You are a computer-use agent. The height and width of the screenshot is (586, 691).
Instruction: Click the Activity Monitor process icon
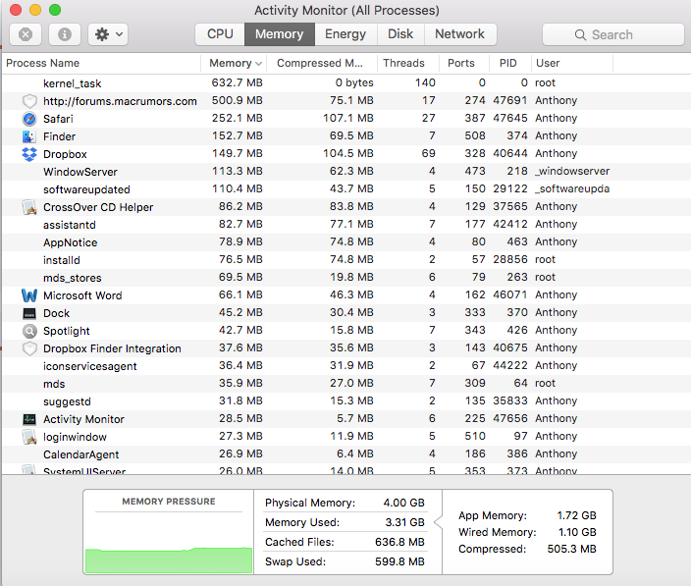point(29,419)
